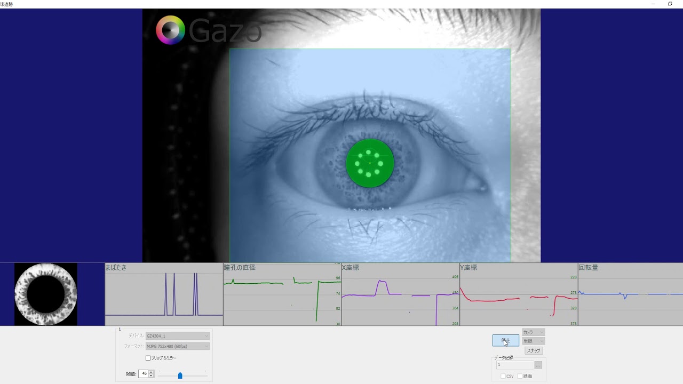The image size is (683, 384).
Task: Click the 瞳孔の直径 pupil diameter graph
Action: pyautogui.click(x=282, y=294)
